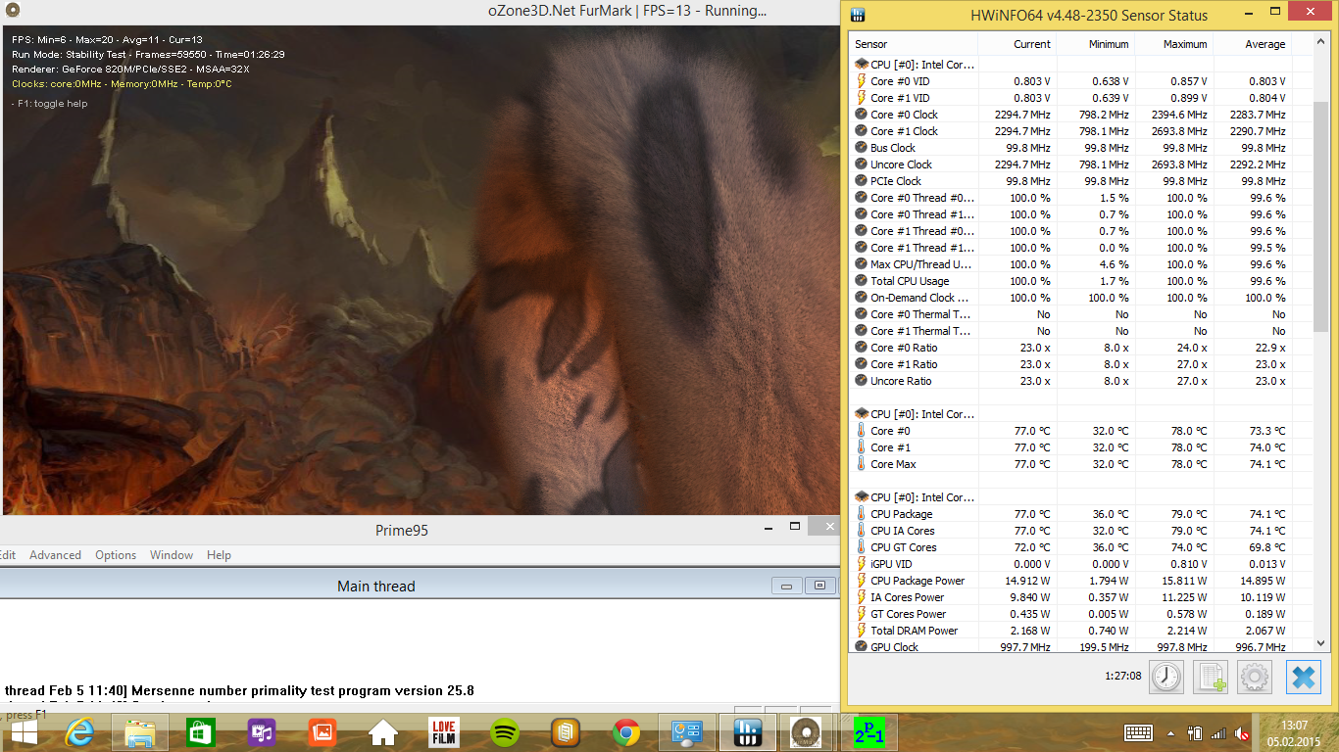Open the orange Photos taskbar icon

(x=322, y=732)
